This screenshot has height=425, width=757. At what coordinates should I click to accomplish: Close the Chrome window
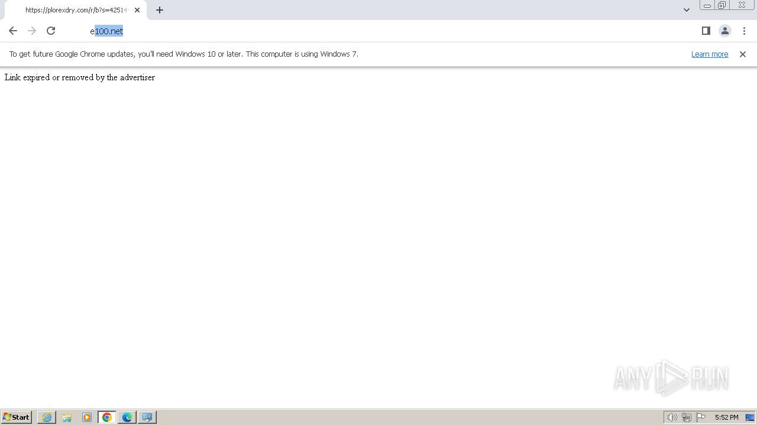coord(742,5)
